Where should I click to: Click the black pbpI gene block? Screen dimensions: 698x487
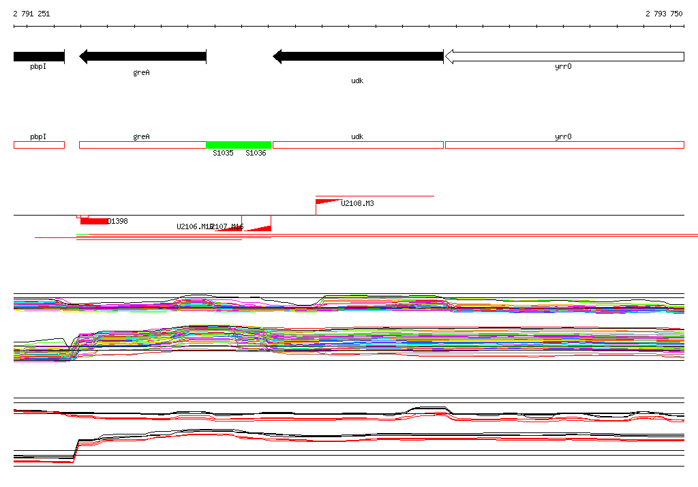pyautogui.click(x=39, y=57)
